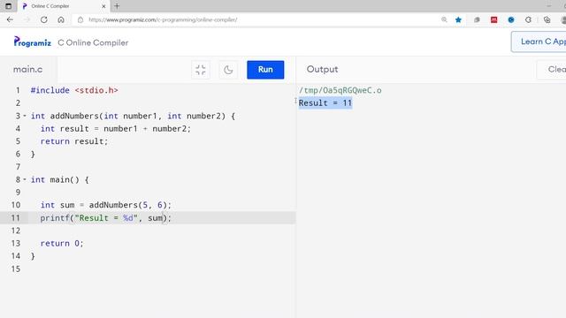Clear the output panel
Screen dimensions: 566x318
553,70
